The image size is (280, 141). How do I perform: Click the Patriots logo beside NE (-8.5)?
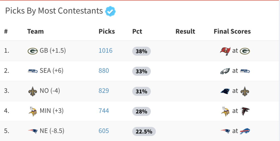pyautogui.click(x=33, y=131)
